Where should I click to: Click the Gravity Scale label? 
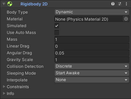(20, 60)
